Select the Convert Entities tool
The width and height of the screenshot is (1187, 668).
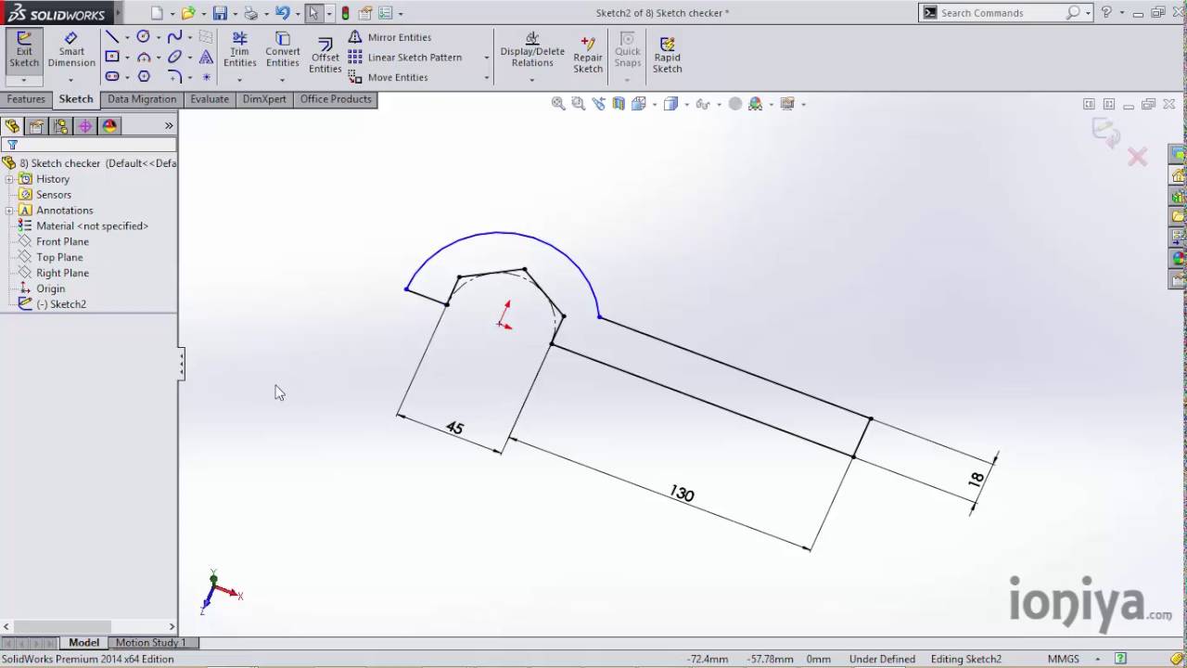click(x=282, y=51)
